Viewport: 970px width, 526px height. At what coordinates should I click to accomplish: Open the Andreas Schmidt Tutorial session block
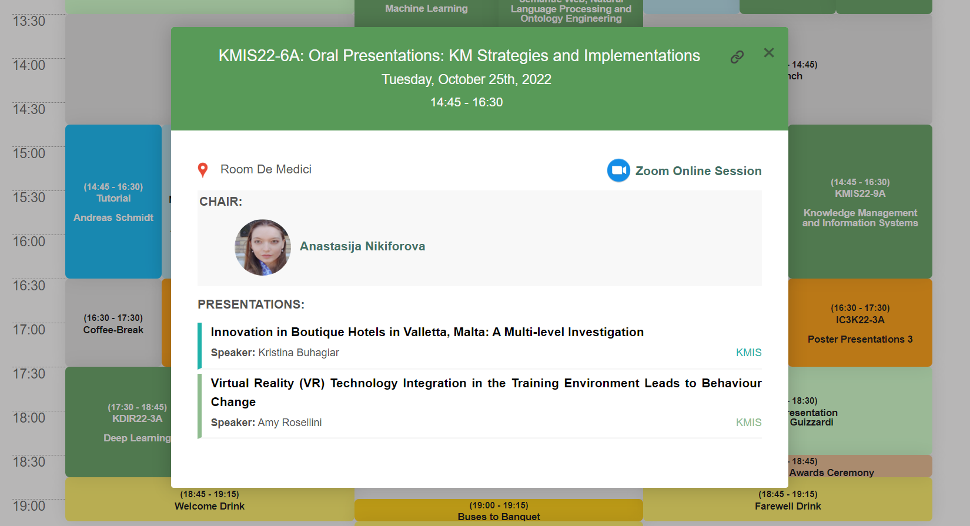coord(113,202)
